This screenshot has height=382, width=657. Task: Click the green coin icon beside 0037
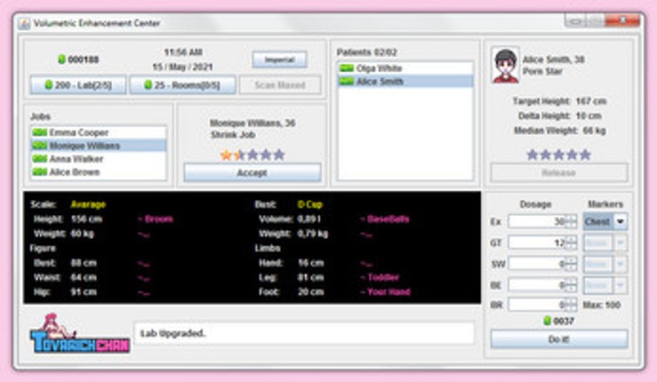547,321
